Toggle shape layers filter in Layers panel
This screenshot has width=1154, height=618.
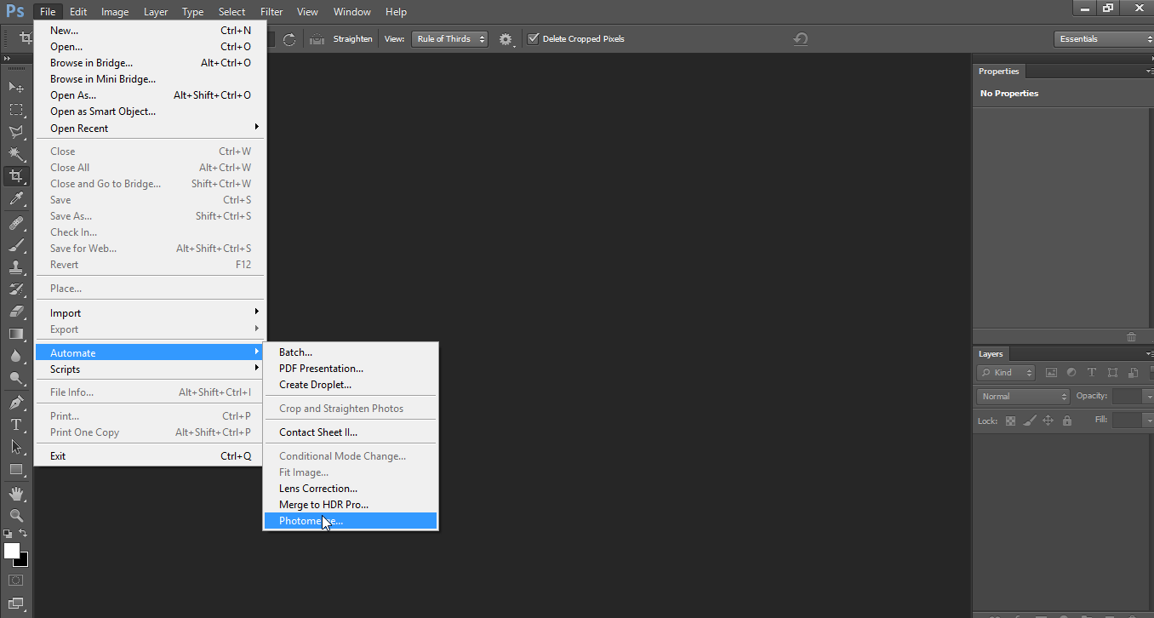[1112, 373]
